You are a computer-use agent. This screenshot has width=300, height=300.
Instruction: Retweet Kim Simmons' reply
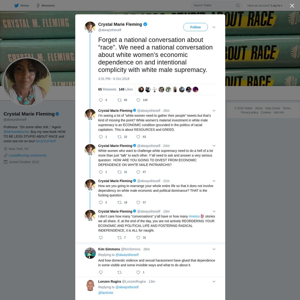[x=119, y=272]
